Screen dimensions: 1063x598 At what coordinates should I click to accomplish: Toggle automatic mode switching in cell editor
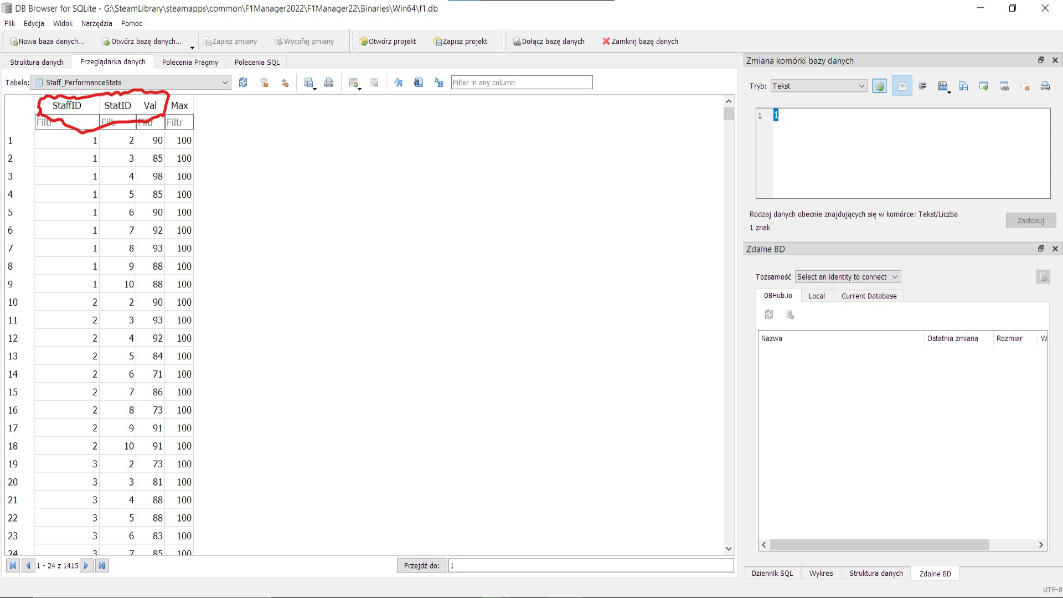pos(879,86)
